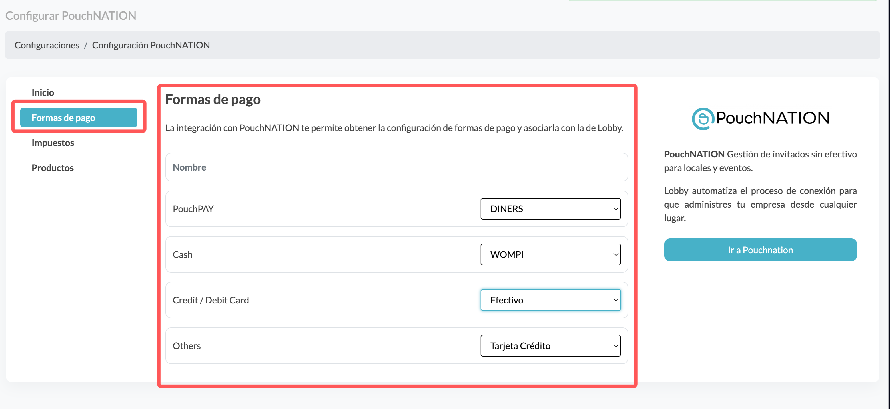Click the integration description starting La integración
The width and height of the screenshot is (890, 409).
point(394,128)
